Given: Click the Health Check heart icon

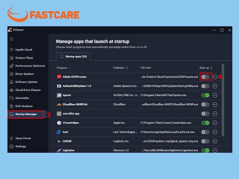Looking at the screenshot, I should [x=12, y=50].
